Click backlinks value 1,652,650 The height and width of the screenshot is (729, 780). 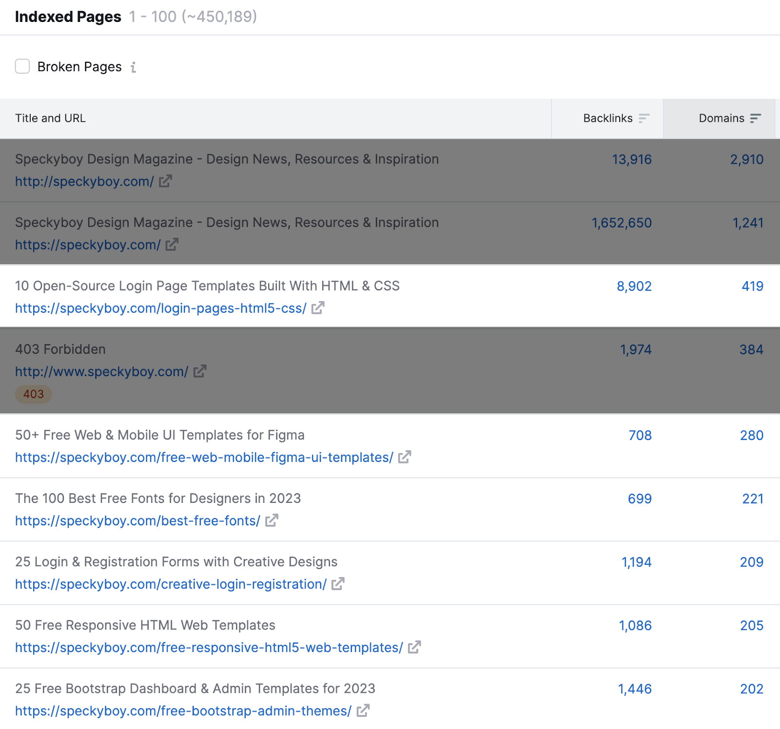click(622, 223)
